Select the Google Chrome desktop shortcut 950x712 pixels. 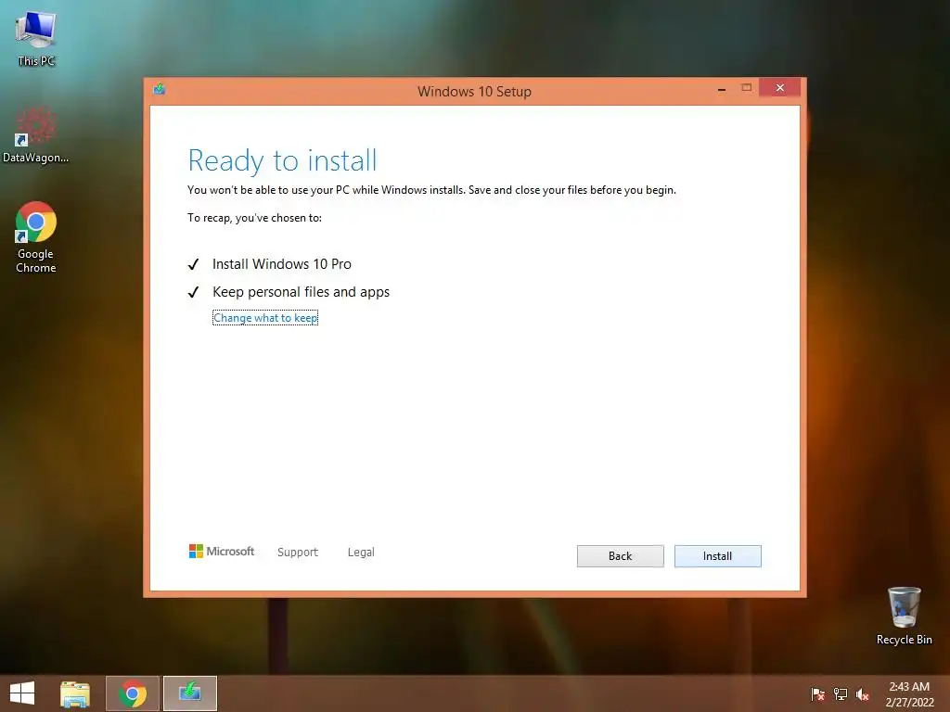tap(36, 236)
